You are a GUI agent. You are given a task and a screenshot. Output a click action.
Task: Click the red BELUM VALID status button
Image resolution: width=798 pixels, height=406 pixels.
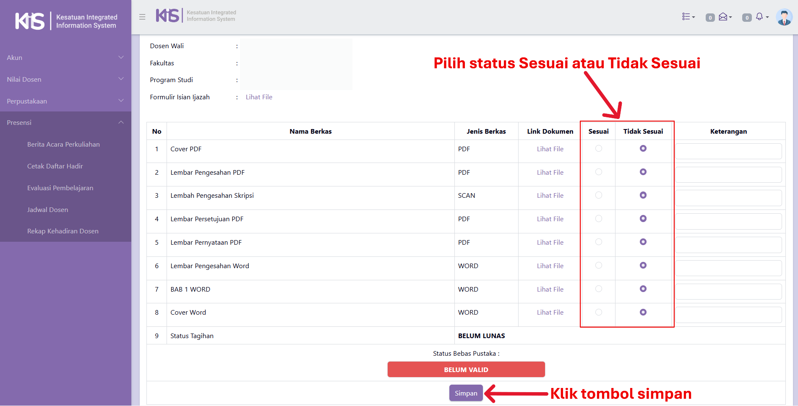(466, 370)
